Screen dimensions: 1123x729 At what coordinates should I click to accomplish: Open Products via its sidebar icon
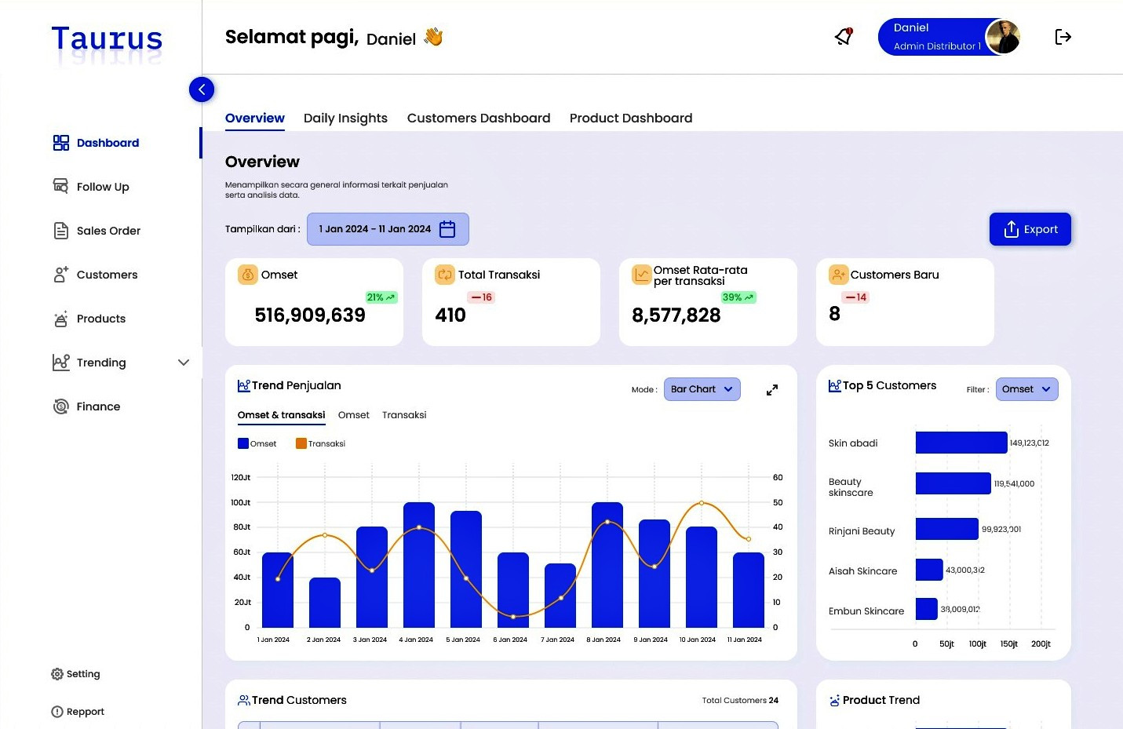[x=60, y=318]
